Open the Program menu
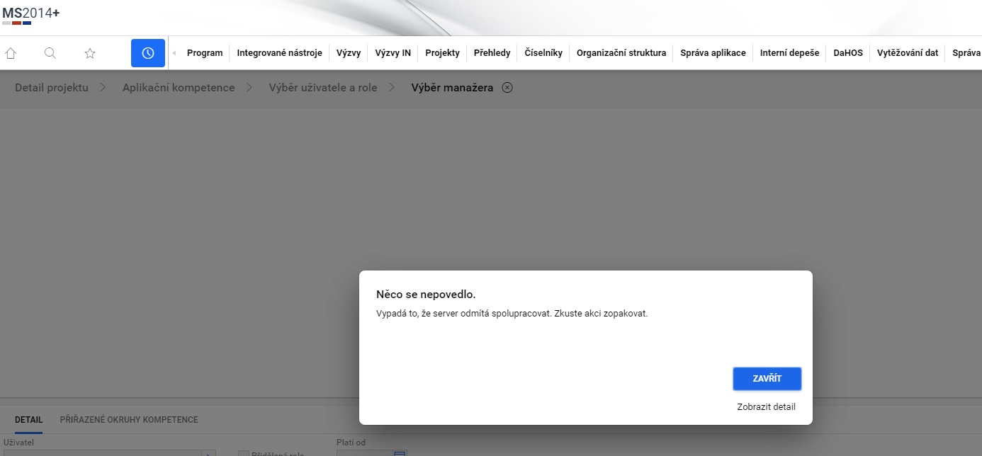982x456 pixels. click(x=205, y=53)
